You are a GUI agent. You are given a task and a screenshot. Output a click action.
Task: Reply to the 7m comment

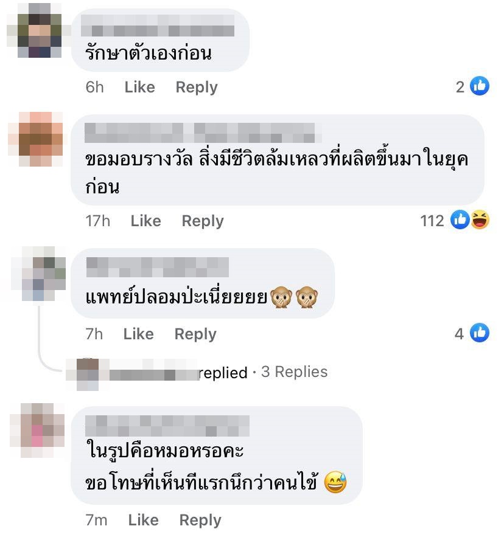[x=200, y=521]
